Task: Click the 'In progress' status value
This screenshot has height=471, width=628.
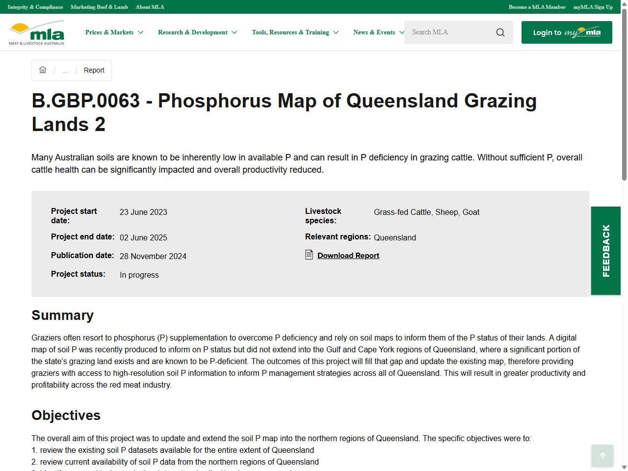Action: [139, 275]
